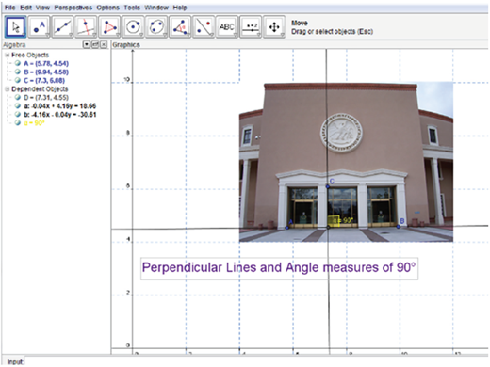Open dropdown arrow on New Point tool
The image size is (490, 367).
click(x=47, y=35)
